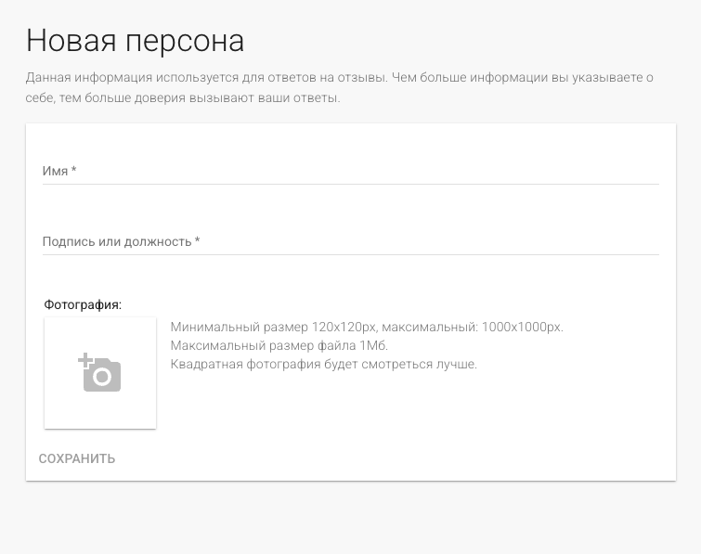Click the description starting with Данная информация

[x=339, y=87]
